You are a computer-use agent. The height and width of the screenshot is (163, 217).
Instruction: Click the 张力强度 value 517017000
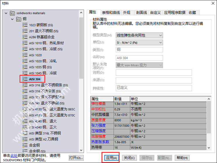(122, 126)
